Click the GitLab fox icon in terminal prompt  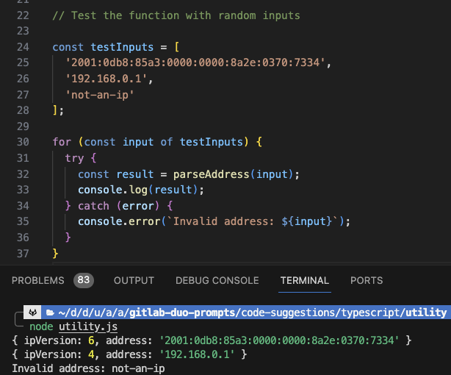(32, 312)
